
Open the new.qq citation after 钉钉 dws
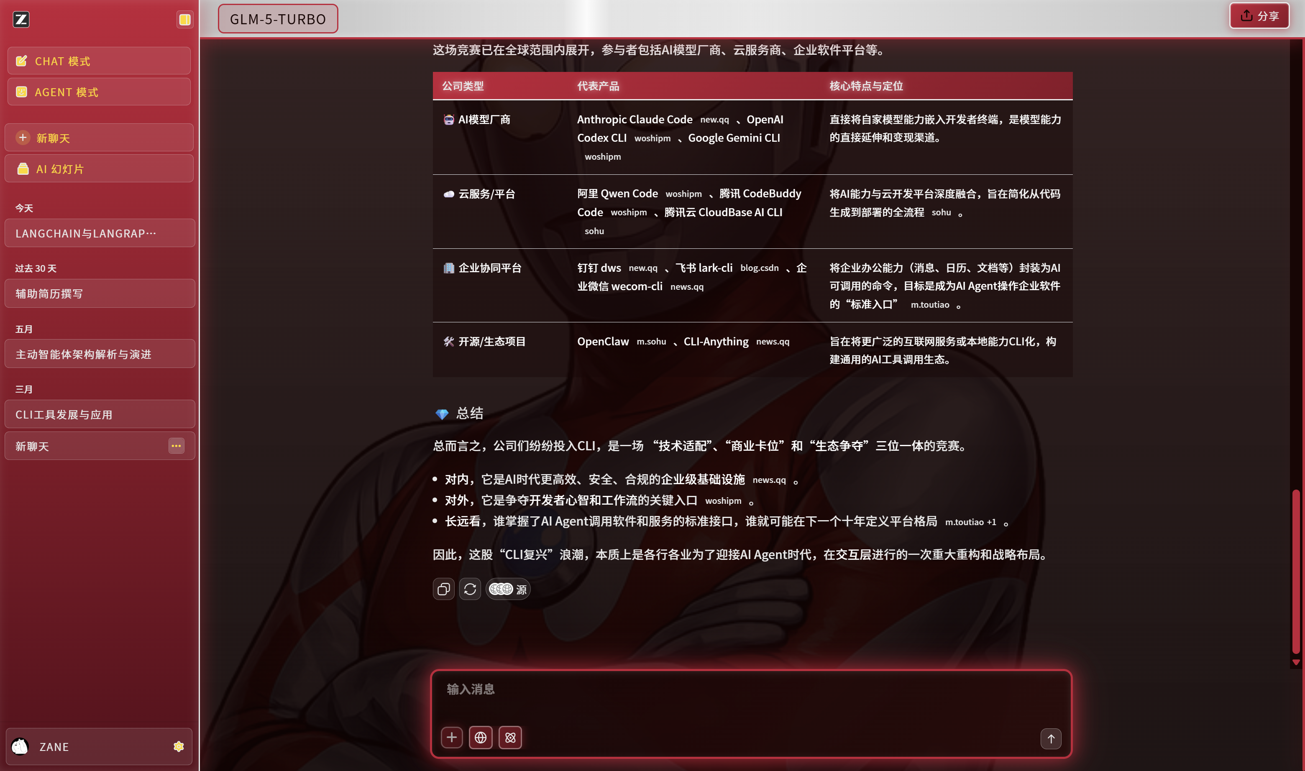(643, 268)
